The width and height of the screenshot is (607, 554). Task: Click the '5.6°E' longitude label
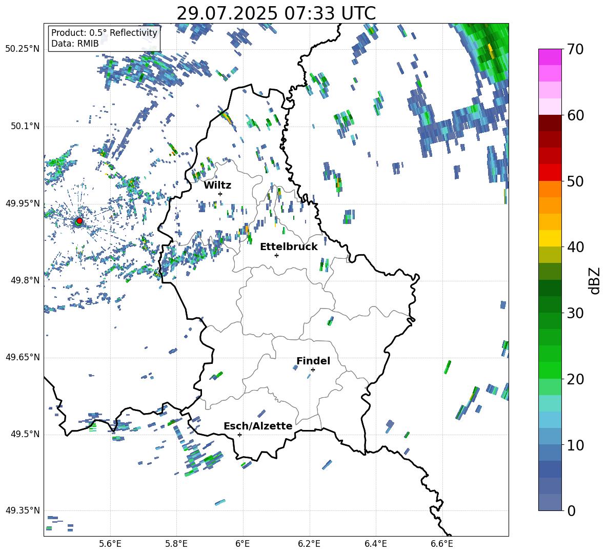[x=110, y=544]
